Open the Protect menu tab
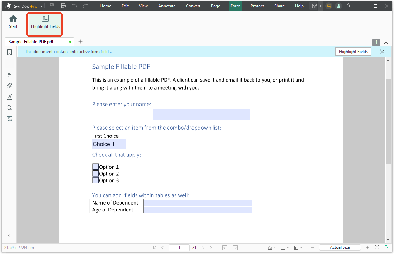 coord(257,6)
